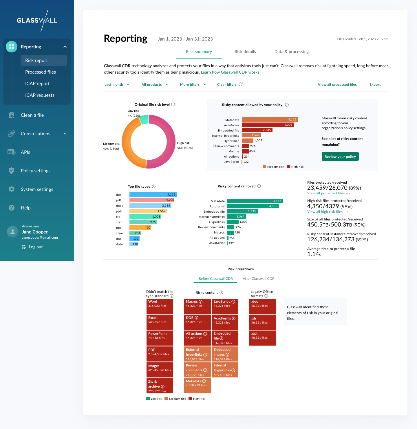Open info icon beside Original file risk level
This screenshot has width=417, height=429.
coord(173,105)
